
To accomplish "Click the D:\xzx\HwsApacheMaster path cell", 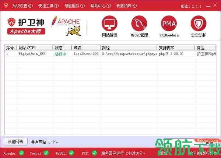I will coord(130,54).
